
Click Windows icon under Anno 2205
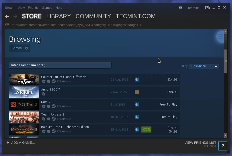pyautogui.click(x=43, y=94)
